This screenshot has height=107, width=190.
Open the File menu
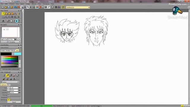tap(2, 4)
